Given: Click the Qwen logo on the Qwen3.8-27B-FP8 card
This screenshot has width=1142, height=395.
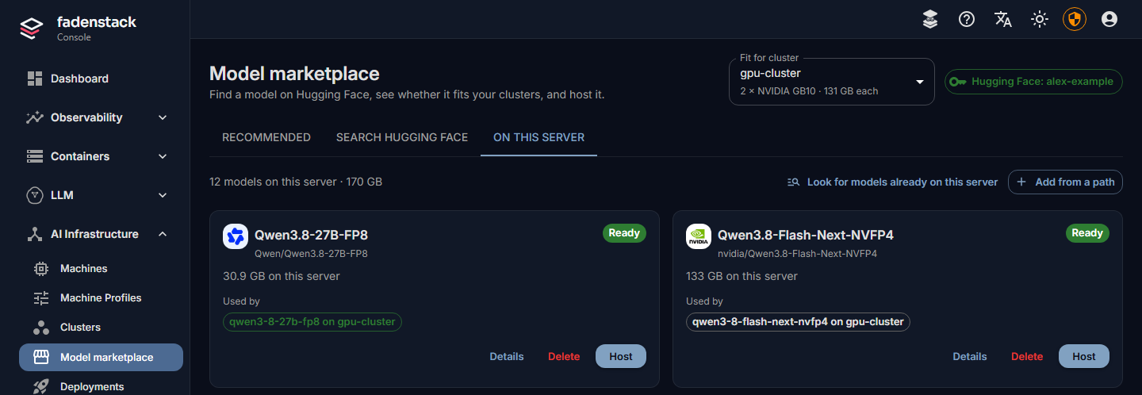Looking at the screenshot, I should [x=236, y=236].
